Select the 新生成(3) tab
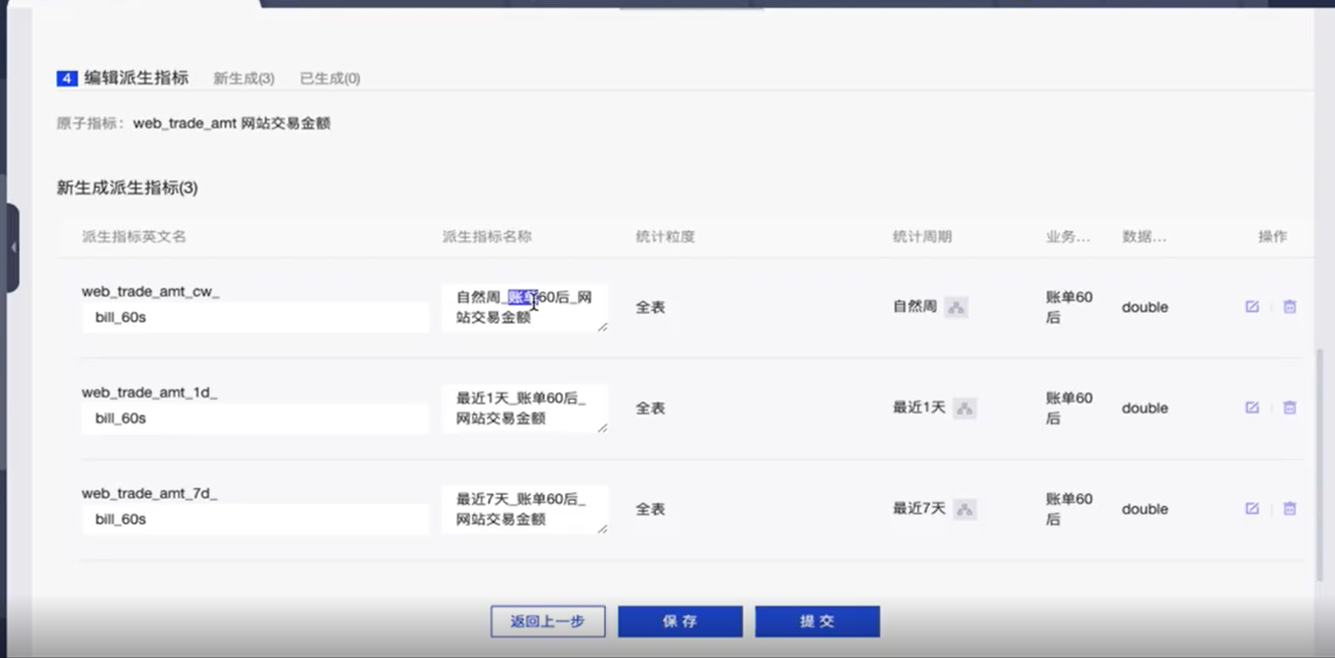This screenshot has width=1335, height=658. click(x=246, y=79)
